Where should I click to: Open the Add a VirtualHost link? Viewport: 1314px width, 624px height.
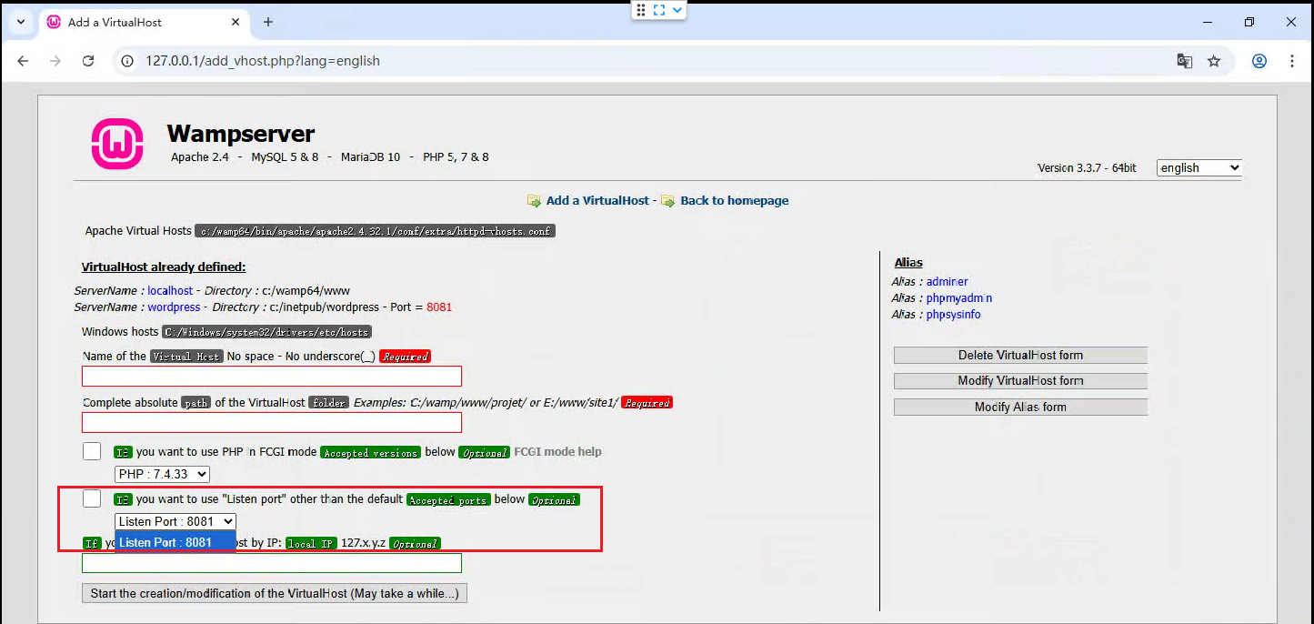(x=597, y=200)
